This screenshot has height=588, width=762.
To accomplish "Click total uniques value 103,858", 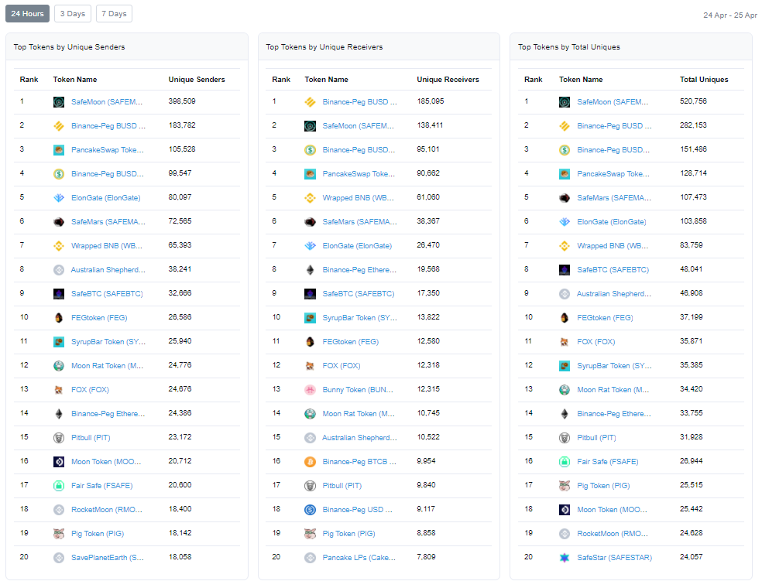I will [694, 221].
